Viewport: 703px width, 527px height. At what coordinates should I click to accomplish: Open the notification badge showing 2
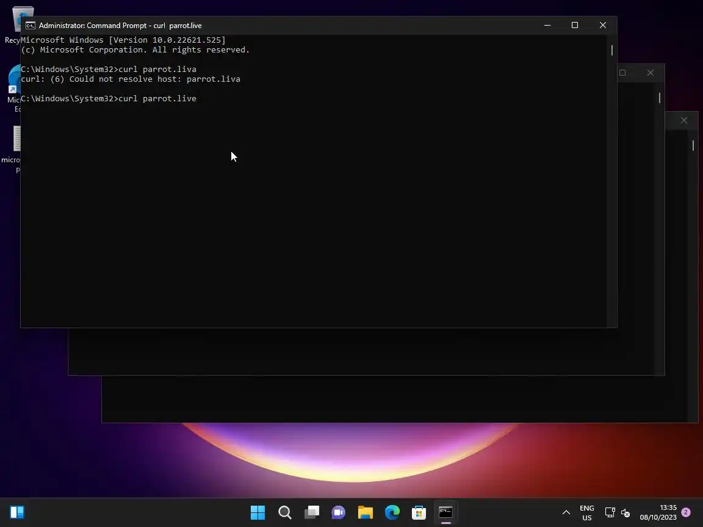[x=685, y=512]
